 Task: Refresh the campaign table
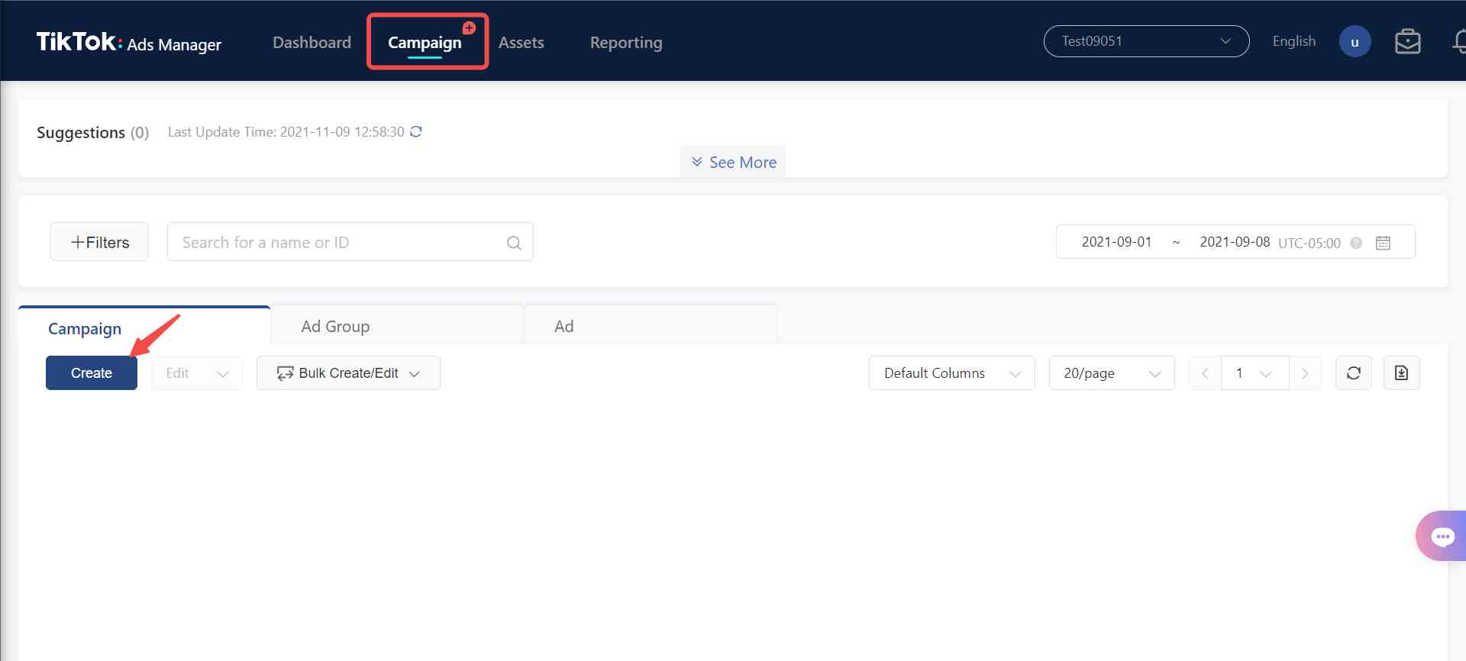coord(1354,373)
